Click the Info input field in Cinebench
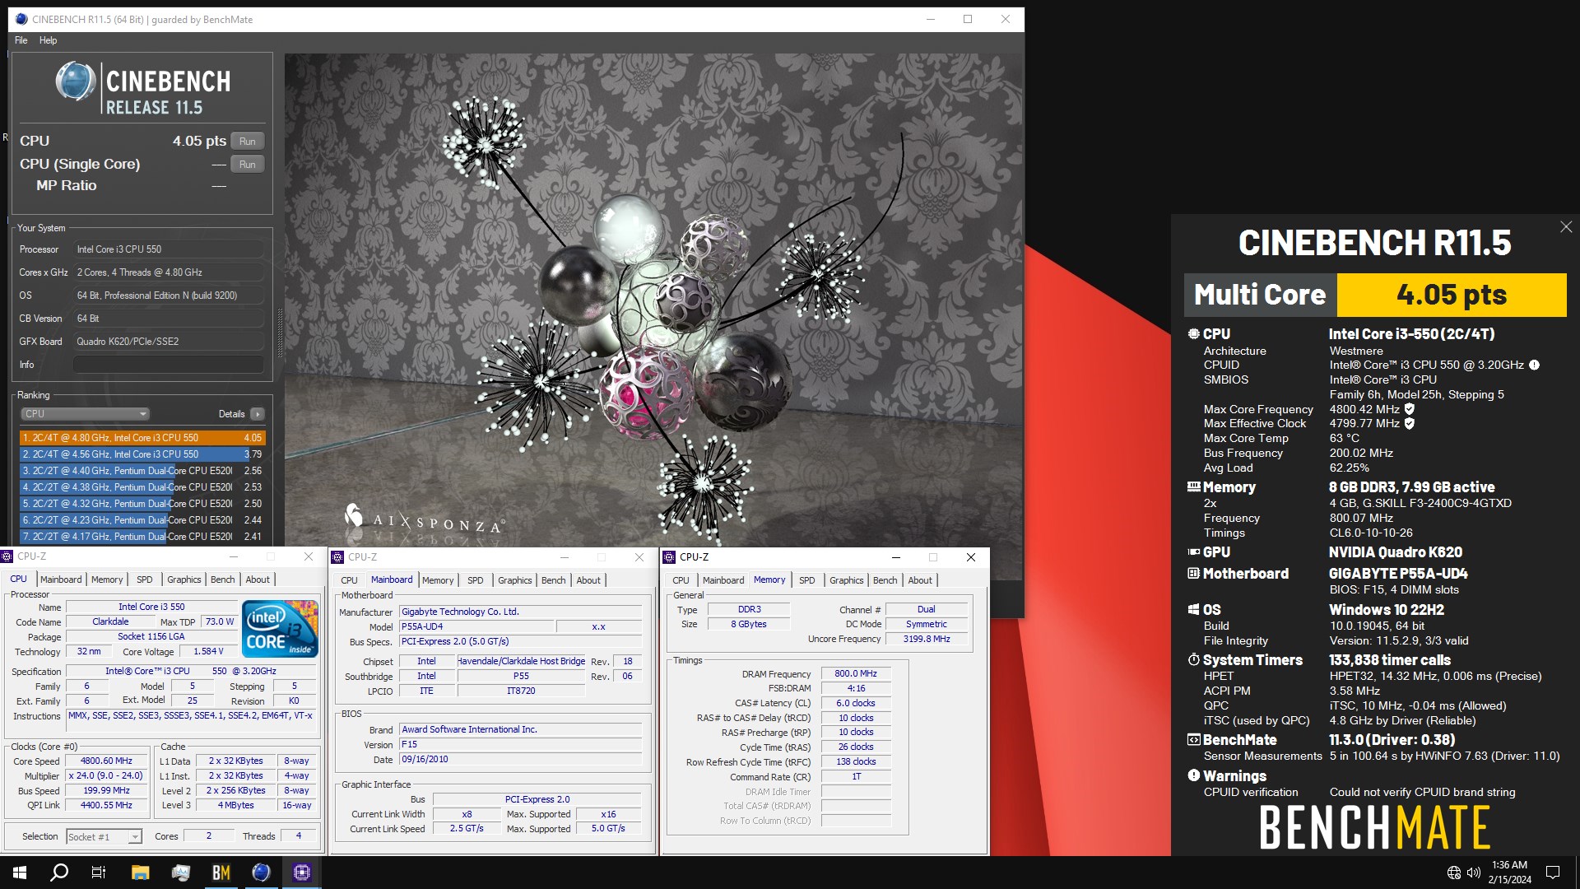The image size is (1580, 889). point(169,365)
